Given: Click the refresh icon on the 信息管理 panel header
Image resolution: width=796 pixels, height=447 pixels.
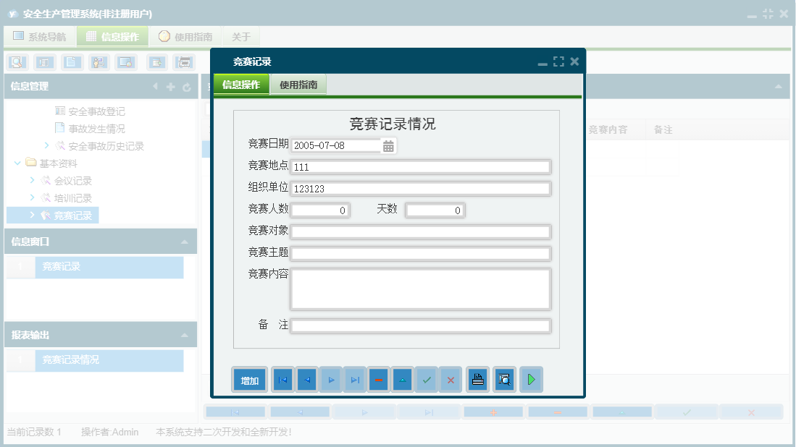Looking at the screenshot, I should 187,86.
